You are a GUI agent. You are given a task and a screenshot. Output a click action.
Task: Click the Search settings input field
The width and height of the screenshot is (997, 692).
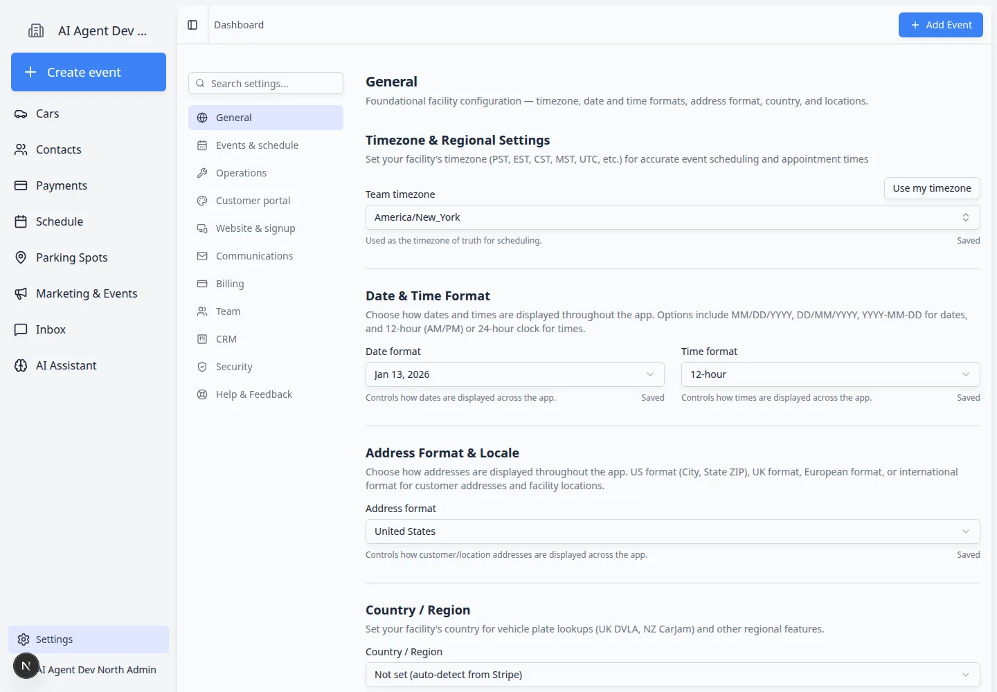pyautogui.click(x=266, y=83)
